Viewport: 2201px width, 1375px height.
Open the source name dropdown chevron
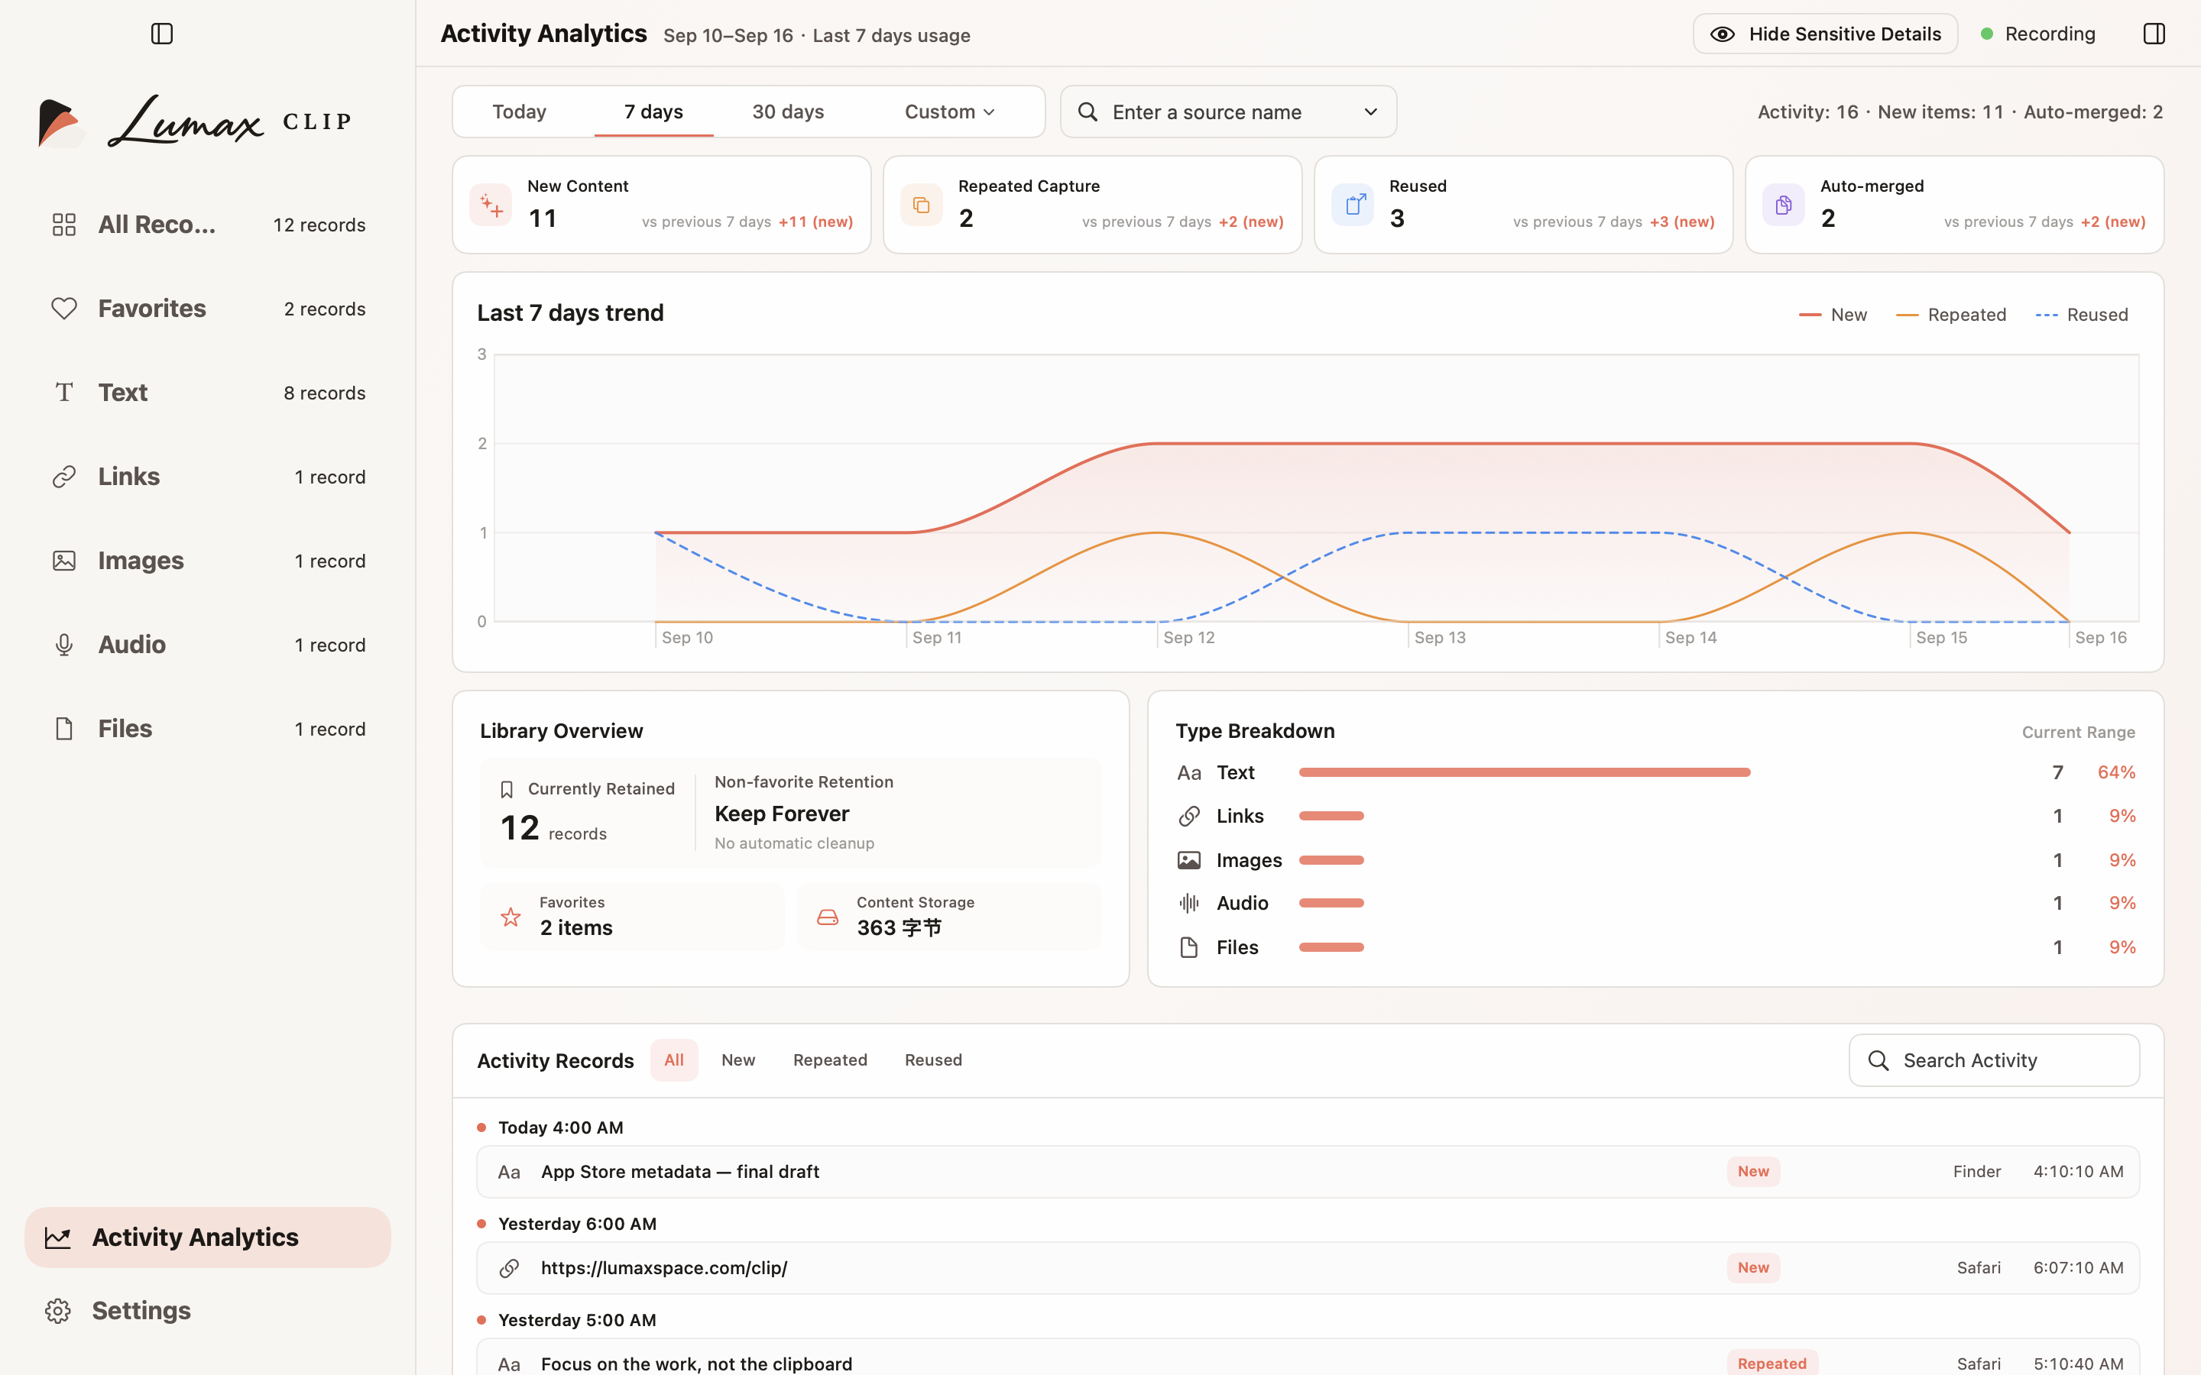point(1370,112)
